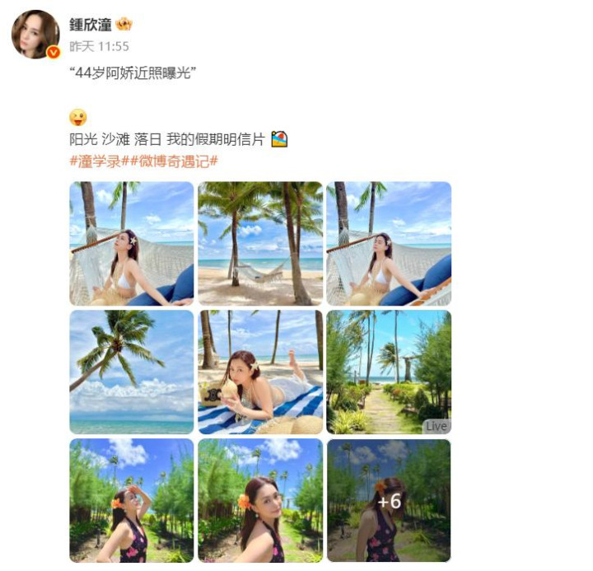Click the crown membership badge icon
This screenshot has height=571, width=593.
point(124,25)
